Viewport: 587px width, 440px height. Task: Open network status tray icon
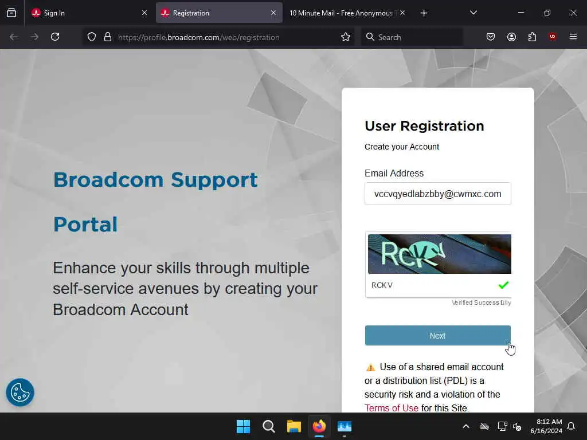[x=502, y=426]
